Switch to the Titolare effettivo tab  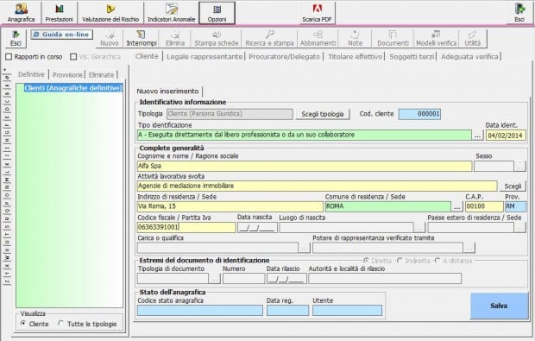[x=355, y=57]
